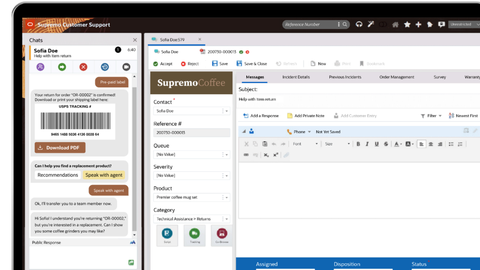Viewport: 480px width, 270px height.
Task: Click the video chat camera icon
Action: [126, 67]
